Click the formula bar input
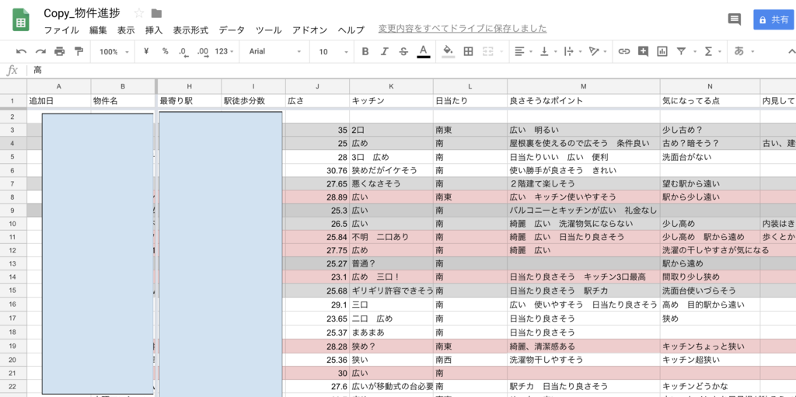Image resolution: width=796 pixels, height=397 pixels. 411,71
